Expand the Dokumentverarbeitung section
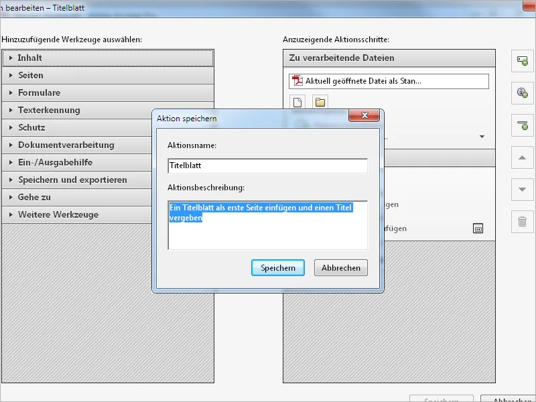 (77, 145)
